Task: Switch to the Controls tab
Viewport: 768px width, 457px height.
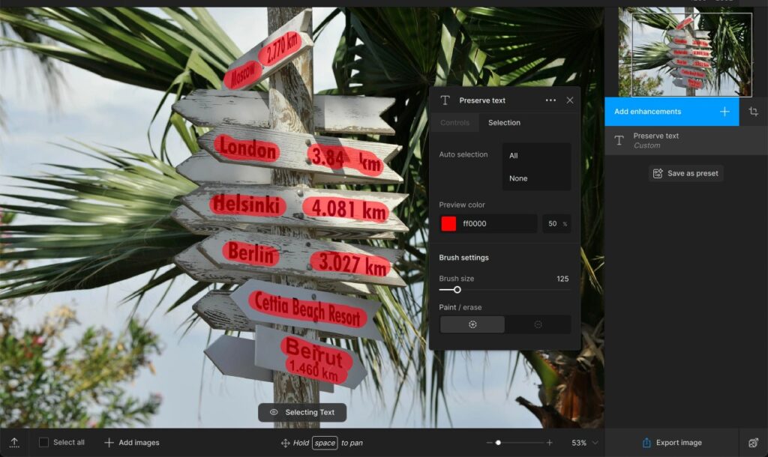Action: [x=454, y=123]
